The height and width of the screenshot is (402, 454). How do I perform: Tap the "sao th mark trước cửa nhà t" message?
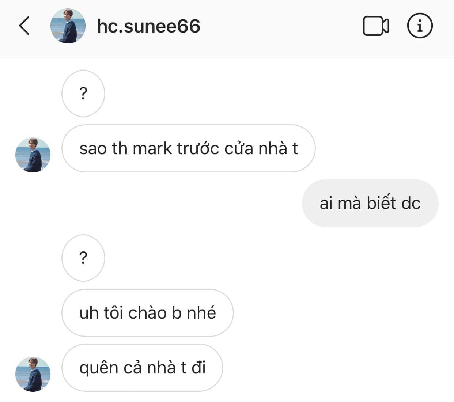click(x=188, y=148)
